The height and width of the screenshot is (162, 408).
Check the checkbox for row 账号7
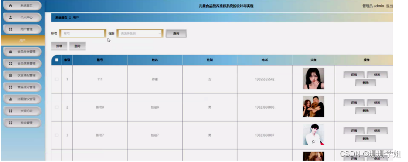(x=56, y=135)
